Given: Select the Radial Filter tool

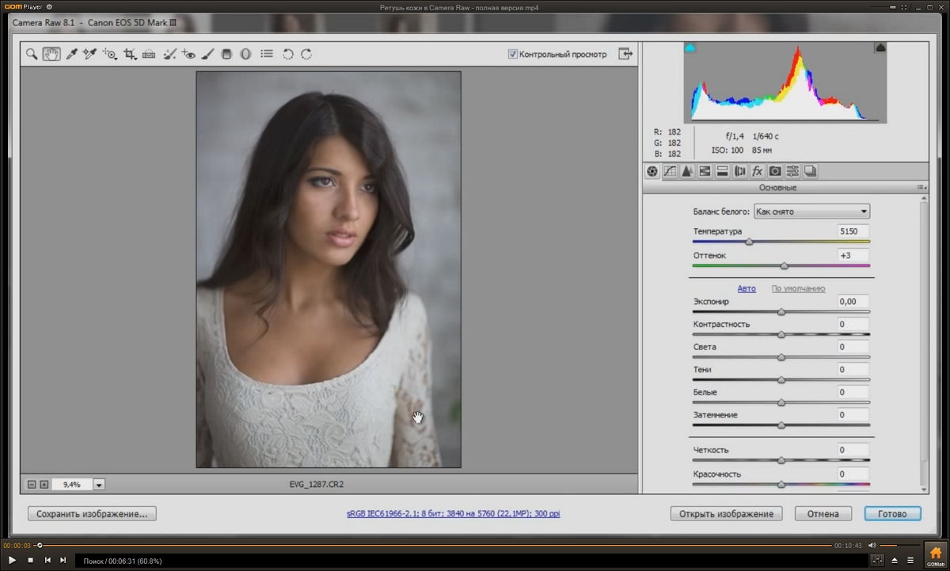Looking at the screenshot, I should (245, 55).
